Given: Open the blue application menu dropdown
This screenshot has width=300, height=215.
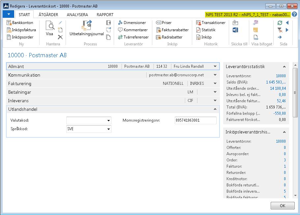Looking at the screenshot, I should pyautogui.click(x=9, y=14).
